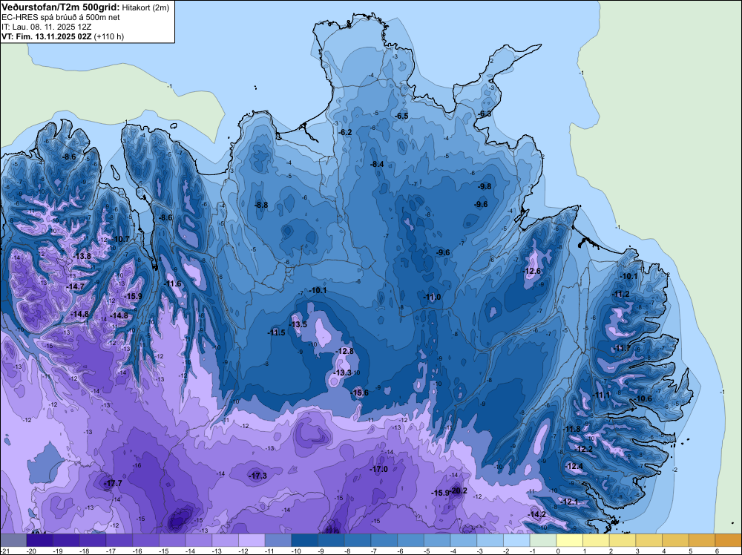The image size is (742, 555).
Task: Click the -12.6 temperature value
Action: 532,271
